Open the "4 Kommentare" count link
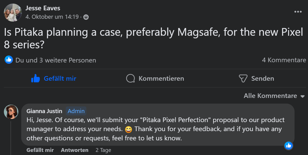The width and height of the screenshot is (308, 155). click(x=284, y=60)
